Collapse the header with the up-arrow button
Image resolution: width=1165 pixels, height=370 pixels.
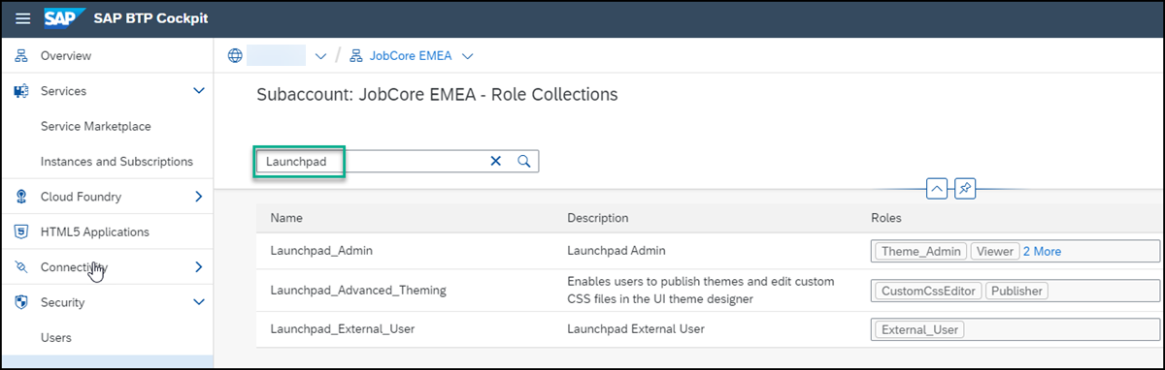(x=937, y=189)
